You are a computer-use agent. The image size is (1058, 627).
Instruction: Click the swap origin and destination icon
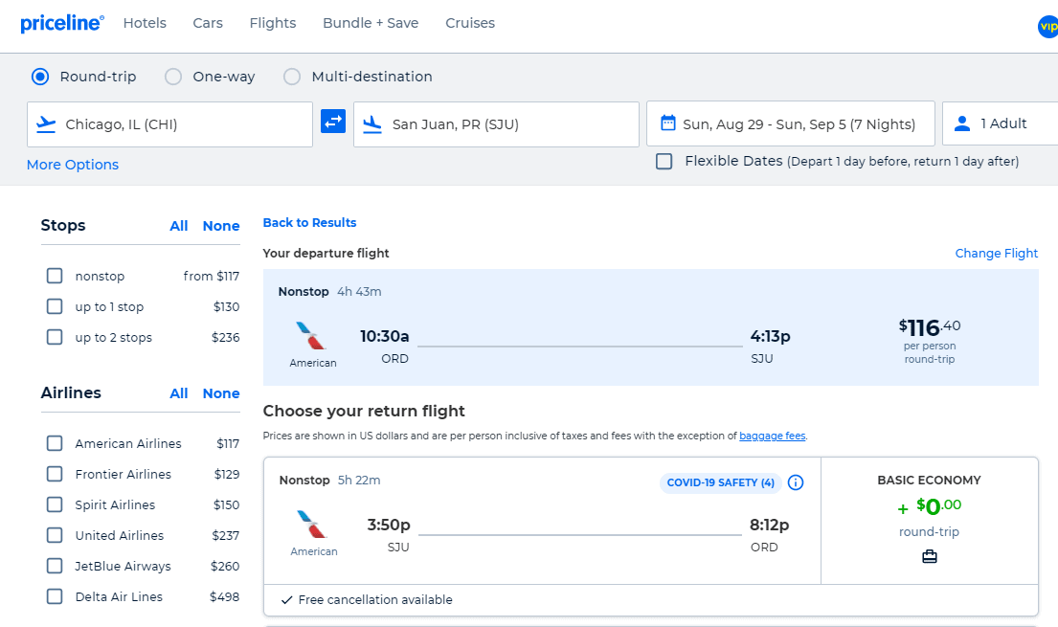coord(332,123)
